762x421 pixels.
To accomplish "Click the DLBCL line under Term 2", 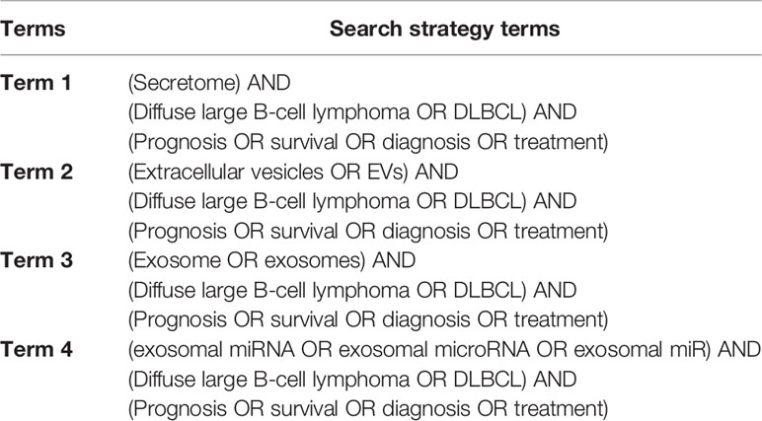I will (x=352, y=201).
